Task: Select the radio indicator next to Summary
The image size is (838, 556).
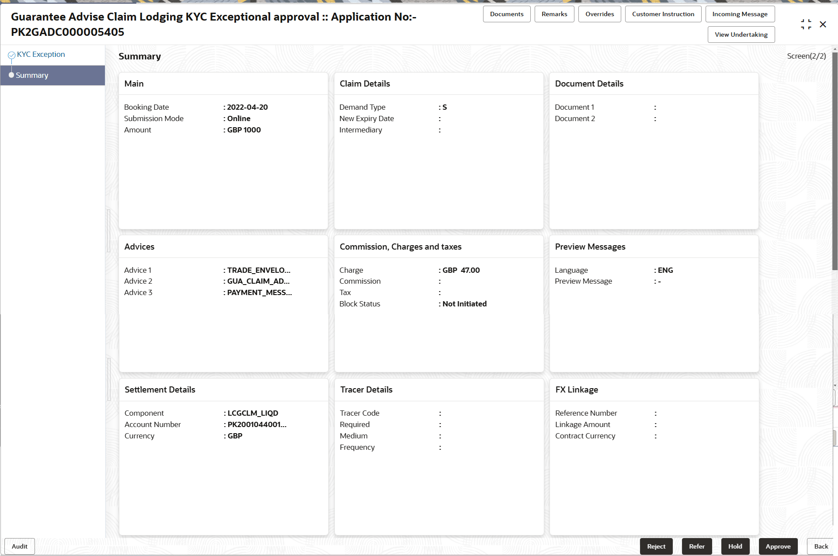Action: tap(12, 75)
